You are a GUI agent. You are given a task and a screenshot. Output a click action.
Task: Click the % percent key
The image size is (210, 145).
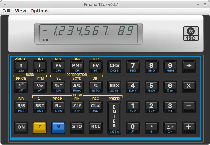(96, 87)
